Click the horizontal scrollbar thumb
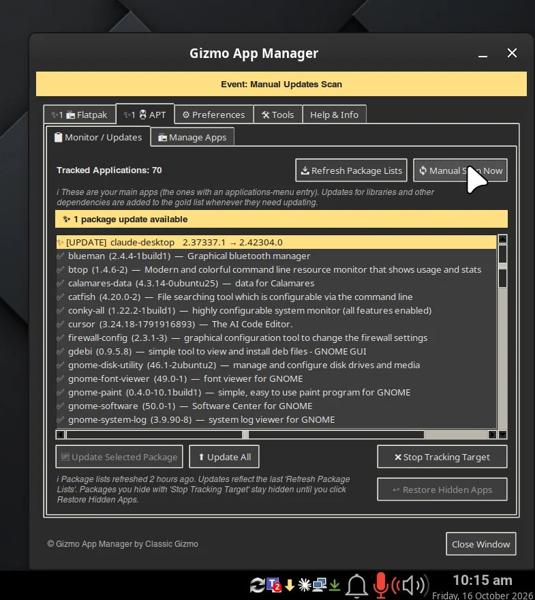 [245, 434]
